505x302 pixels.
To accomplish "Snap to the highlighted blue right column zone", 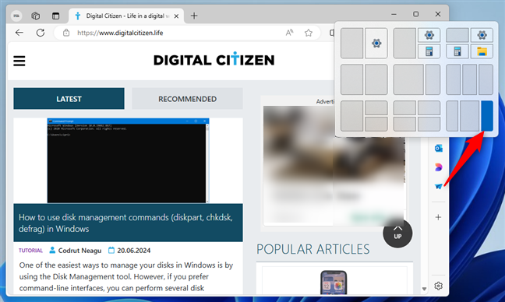I will [x=487, y=116].
